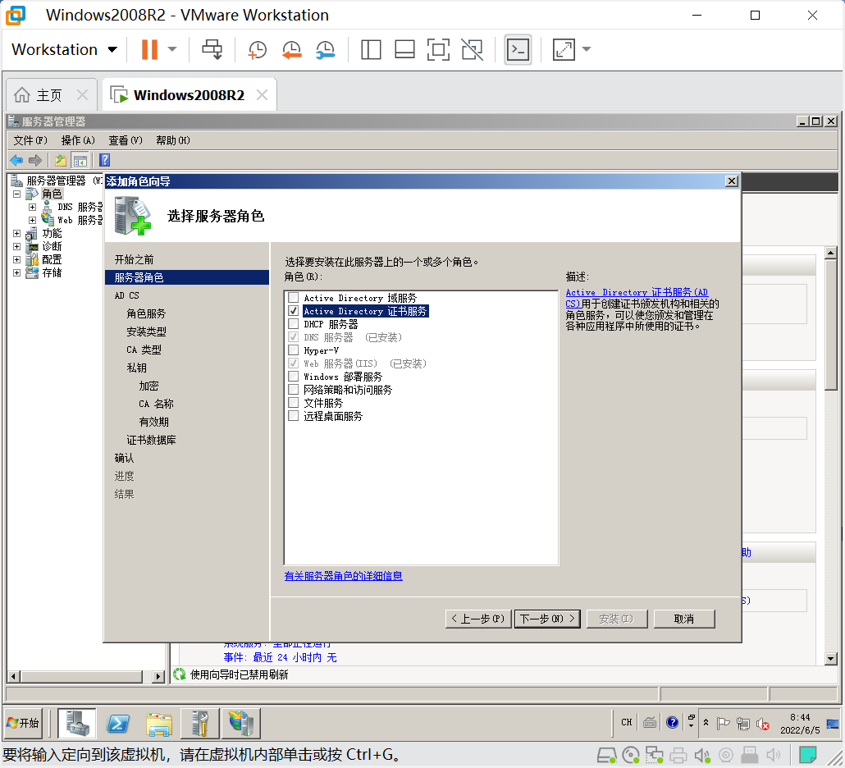
Task: Click the 取消 button
Action: [x=684, y=619]
